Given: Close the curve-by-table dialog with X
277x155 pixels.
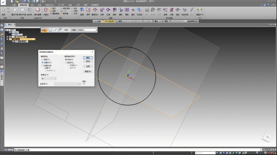Looking at the screenshot, I should coord(92,52).
